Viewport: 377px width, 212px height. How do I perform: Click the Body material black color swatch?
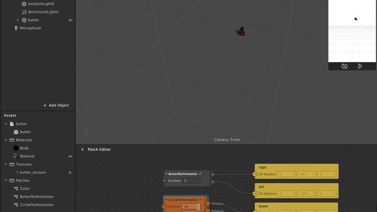pyautogui.click(x=16, y=148)
